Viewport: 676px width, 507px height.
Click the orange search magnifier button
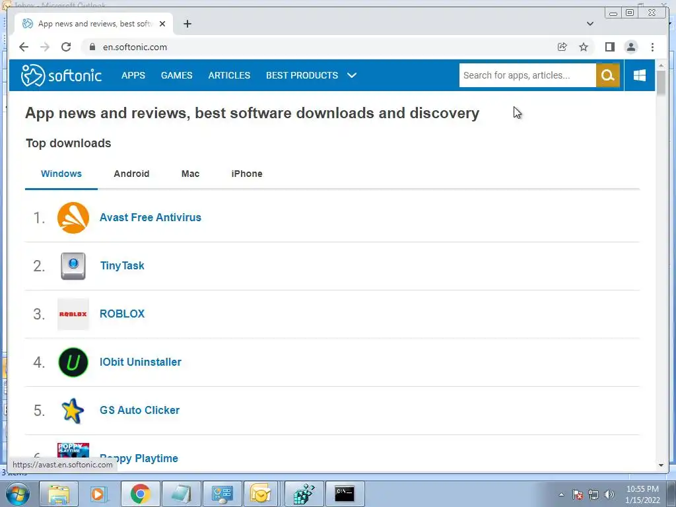tap(608, 75)
